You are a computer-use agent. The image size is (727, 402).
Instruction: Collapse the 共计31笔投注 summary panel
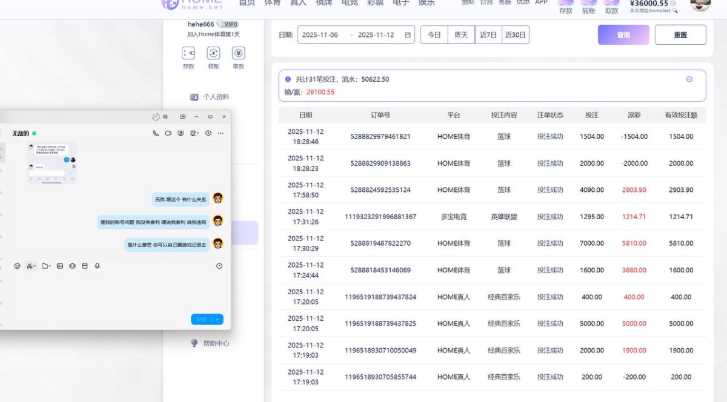(x=690, y=79)
